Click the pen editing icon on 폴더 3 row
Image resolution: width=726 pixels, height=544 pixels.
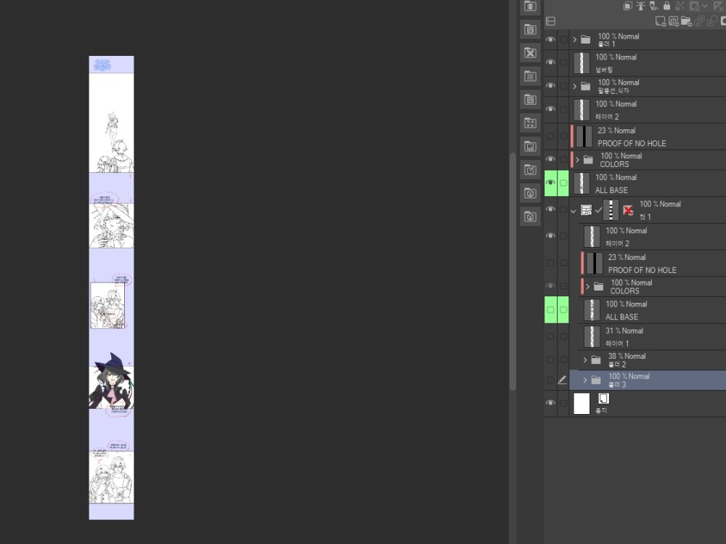(x=563, y=380)
